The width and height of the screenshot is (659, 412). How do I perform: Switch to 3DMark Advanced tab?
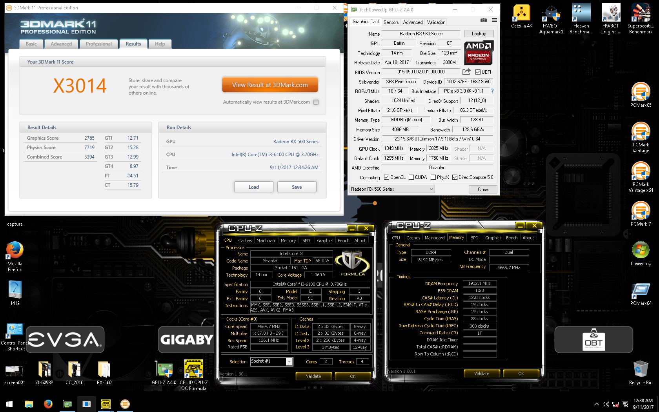(61, 44)
